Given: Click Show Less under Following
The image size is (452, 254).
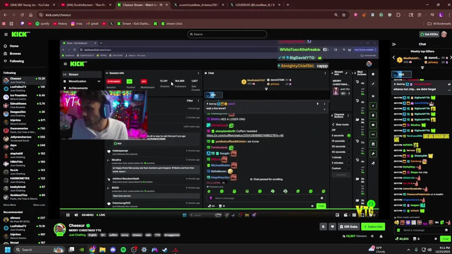Looking at the screenshot, I should (x=39, y=205).
